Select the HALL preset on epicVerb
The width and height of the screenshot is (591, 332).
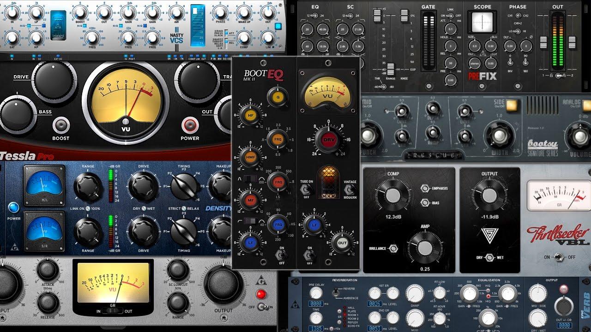[x=344, y=308]
